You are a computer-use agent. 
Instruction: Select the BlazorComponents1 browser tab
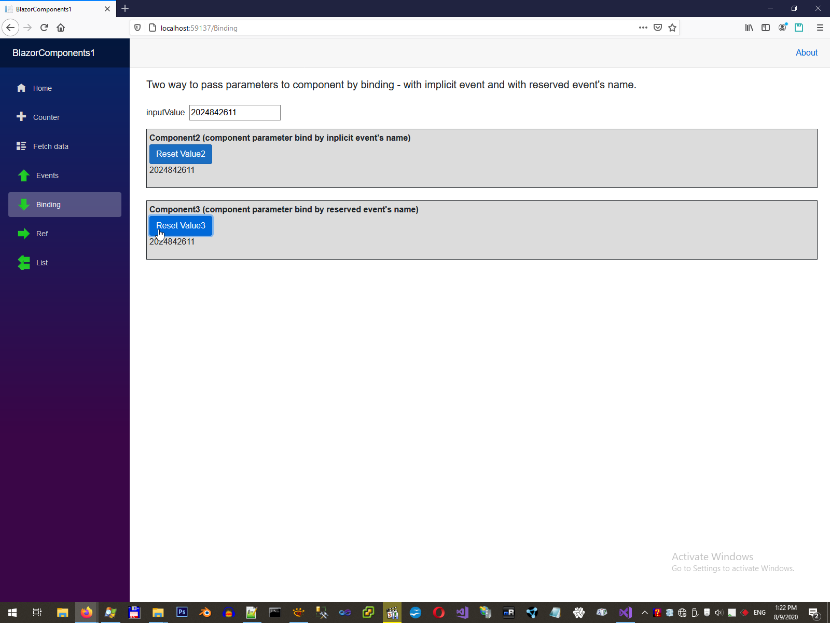pos(58,9)
